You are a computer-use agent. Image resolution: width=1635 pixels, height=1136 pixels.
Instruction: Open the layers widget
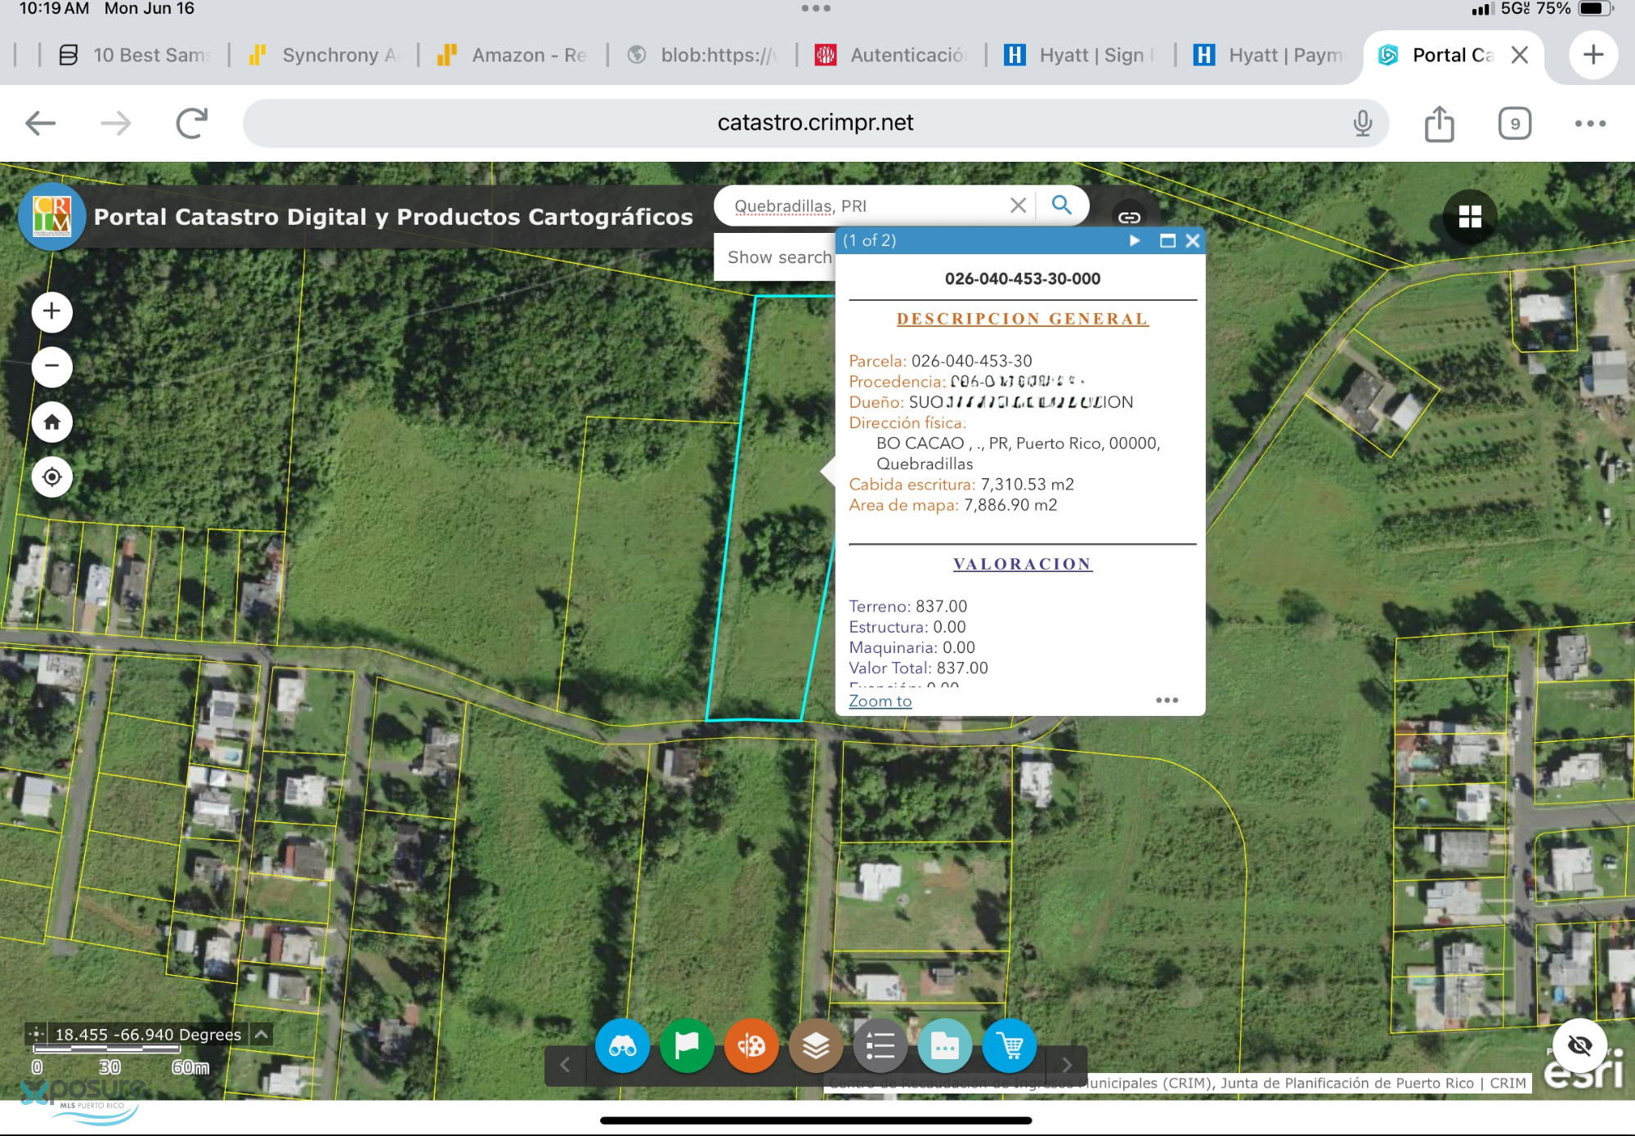[816, 1045]
